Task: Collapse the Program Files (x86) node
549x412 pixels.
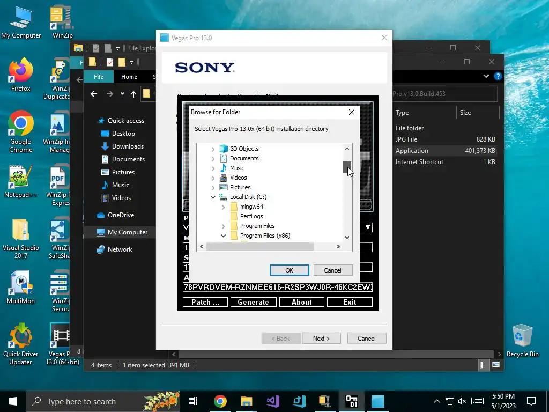Action: pyautogui.click(x=224, y=236)
